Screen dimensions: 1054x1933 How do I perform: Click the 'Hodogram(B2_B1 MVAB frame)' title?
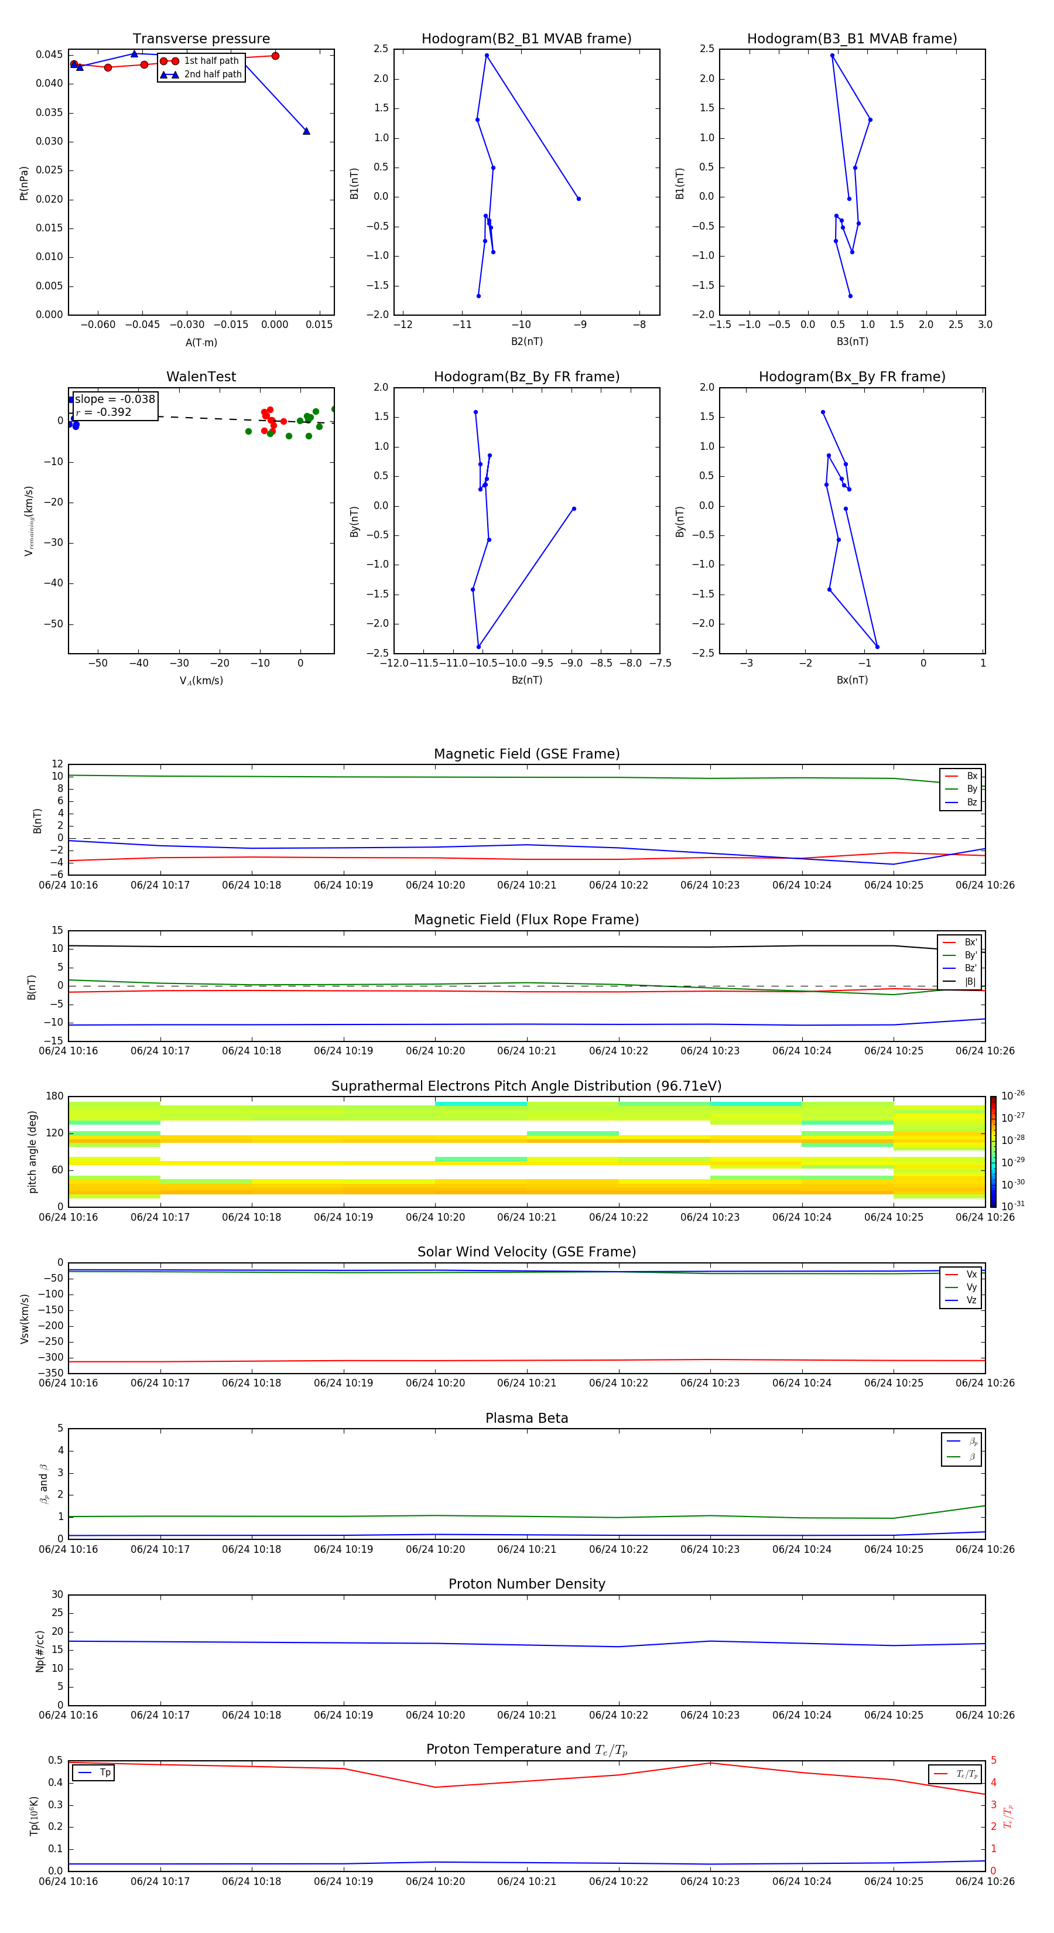(526, 39)
